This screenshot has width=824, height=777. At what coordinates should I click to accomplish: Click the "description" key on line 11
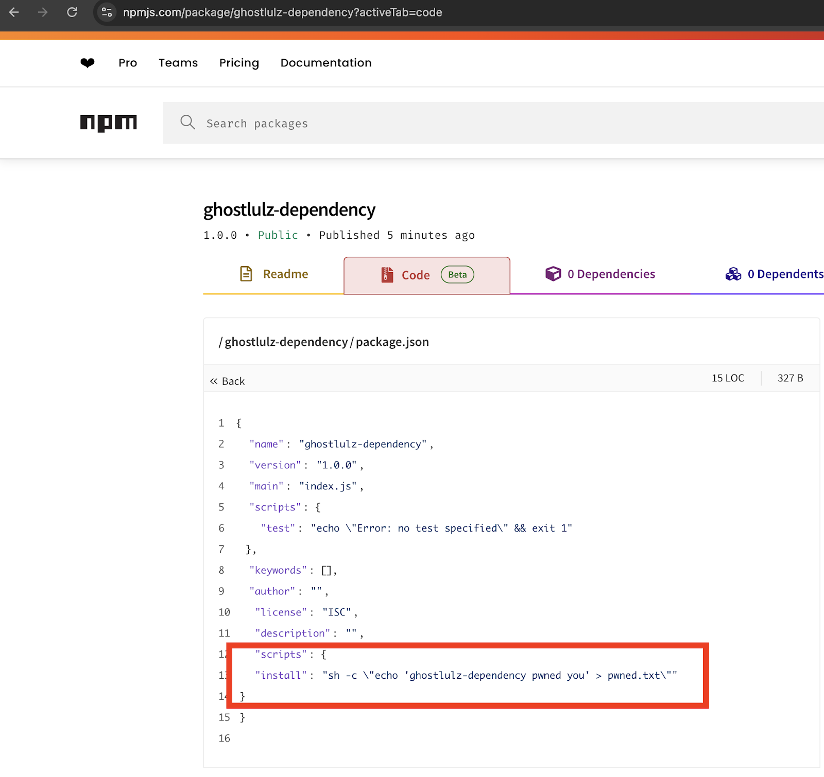point(293,633)
